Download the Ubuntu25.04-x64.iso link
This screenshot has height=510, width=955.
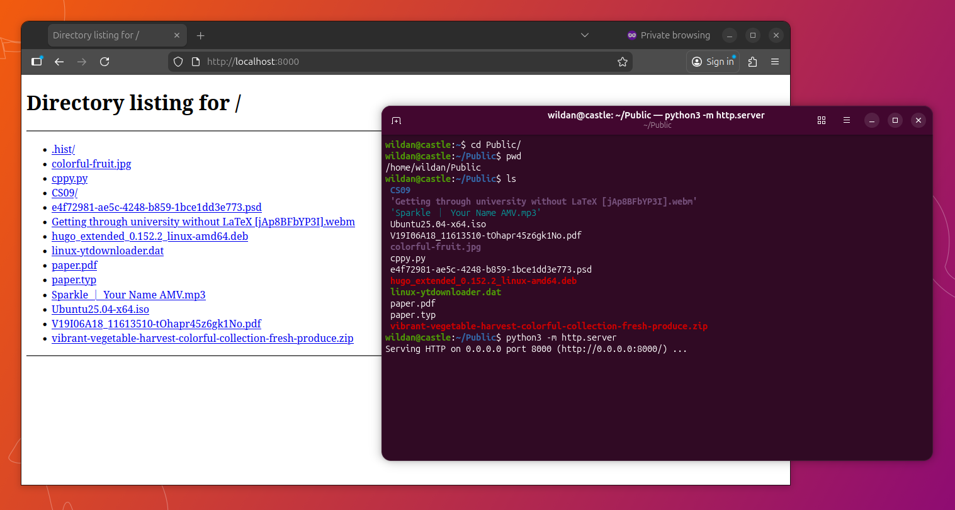point(100,309)
